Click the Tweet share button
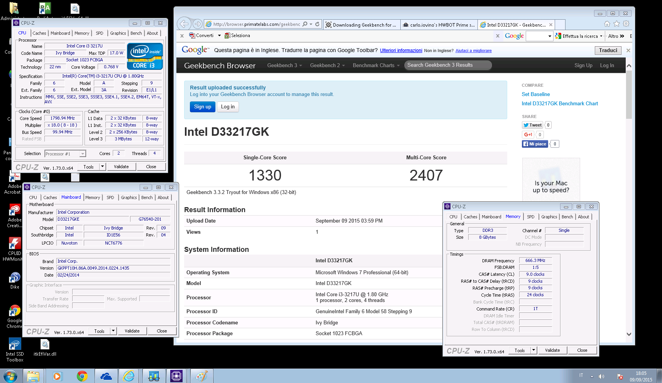This screenshot has width=662, height=383. click(533, 125)
